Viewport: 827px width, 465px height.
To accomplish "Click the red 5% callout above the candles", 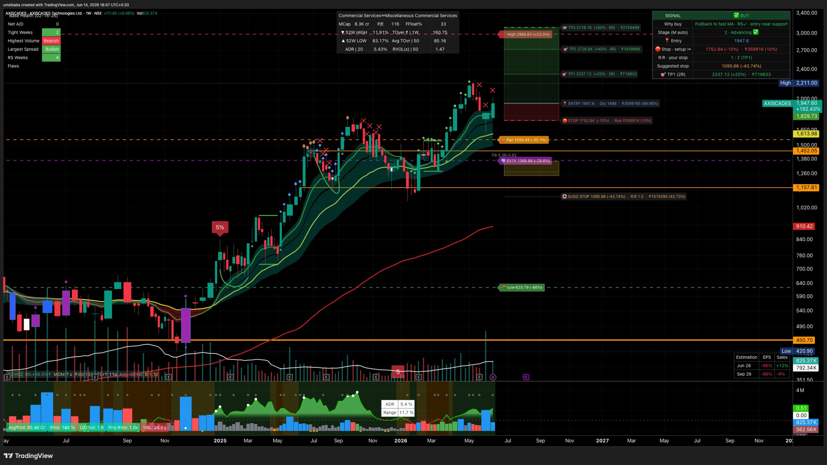I will pos(220,227).
